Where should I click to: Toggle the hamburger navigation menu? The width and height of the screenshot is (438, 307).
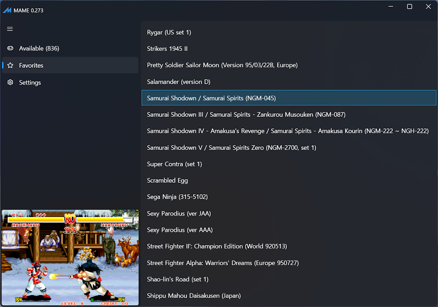[x=10, y=29]
